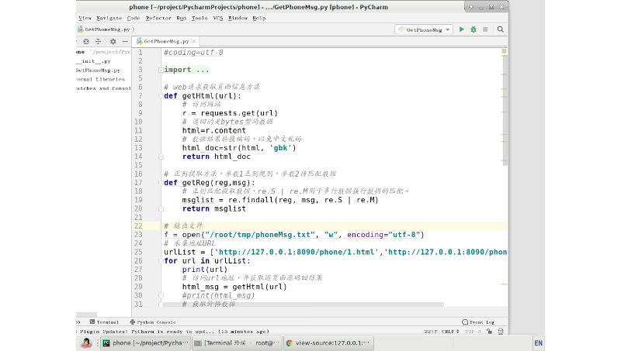
Task: Click the editor horizontal scrollbar
Action: tap(303, 305)
